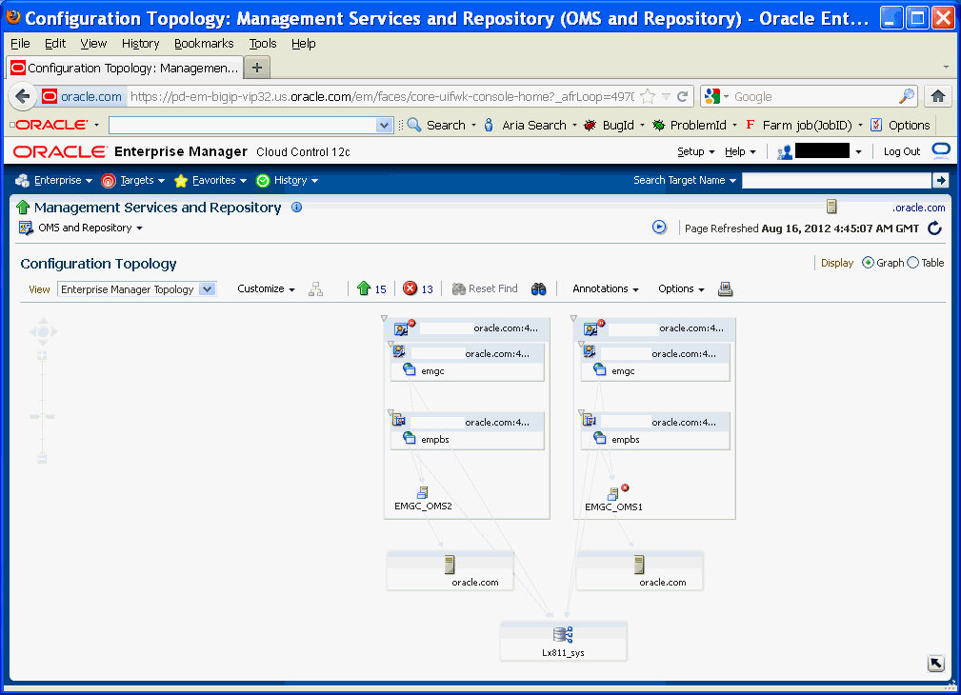The height and width of the screenshot is (695, 961).
Task: Click the Log Out link
Action: (x=902, y=151)
